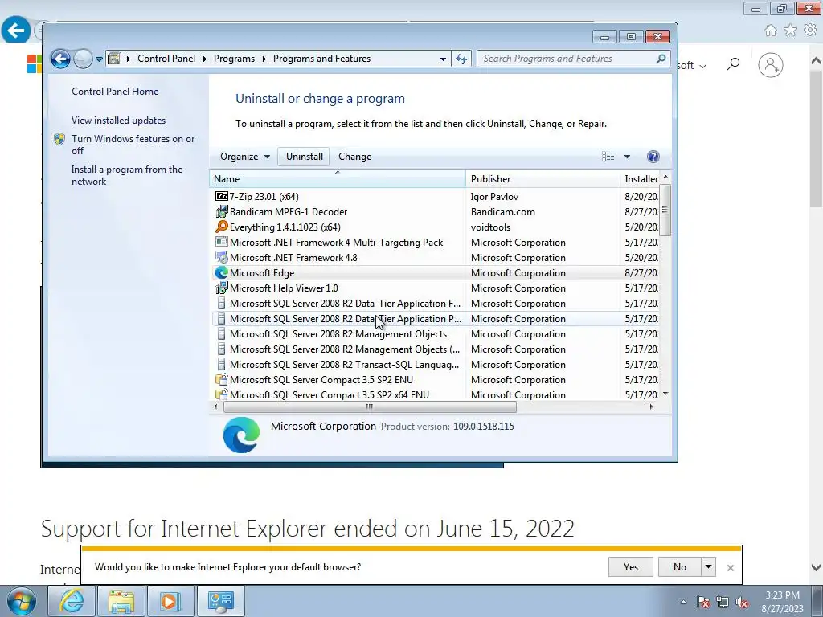Click the large Edge logo in details pane

coord(241,435)
